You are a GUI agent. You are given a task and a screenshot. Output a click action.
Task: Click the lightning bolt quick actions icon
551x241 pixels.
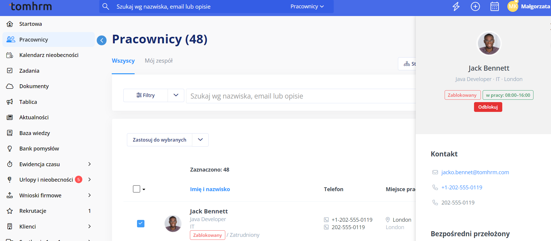pyautogui.click(x=456, y=7)
